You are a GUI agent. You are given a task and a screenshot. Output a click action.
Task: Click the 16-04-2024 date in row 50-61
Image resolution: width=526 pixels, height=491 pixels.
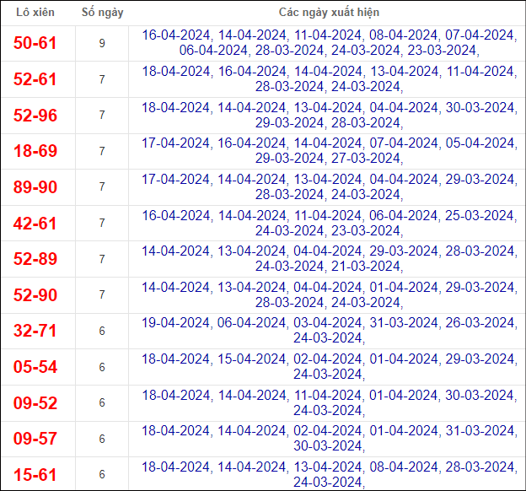coord(175,35)
